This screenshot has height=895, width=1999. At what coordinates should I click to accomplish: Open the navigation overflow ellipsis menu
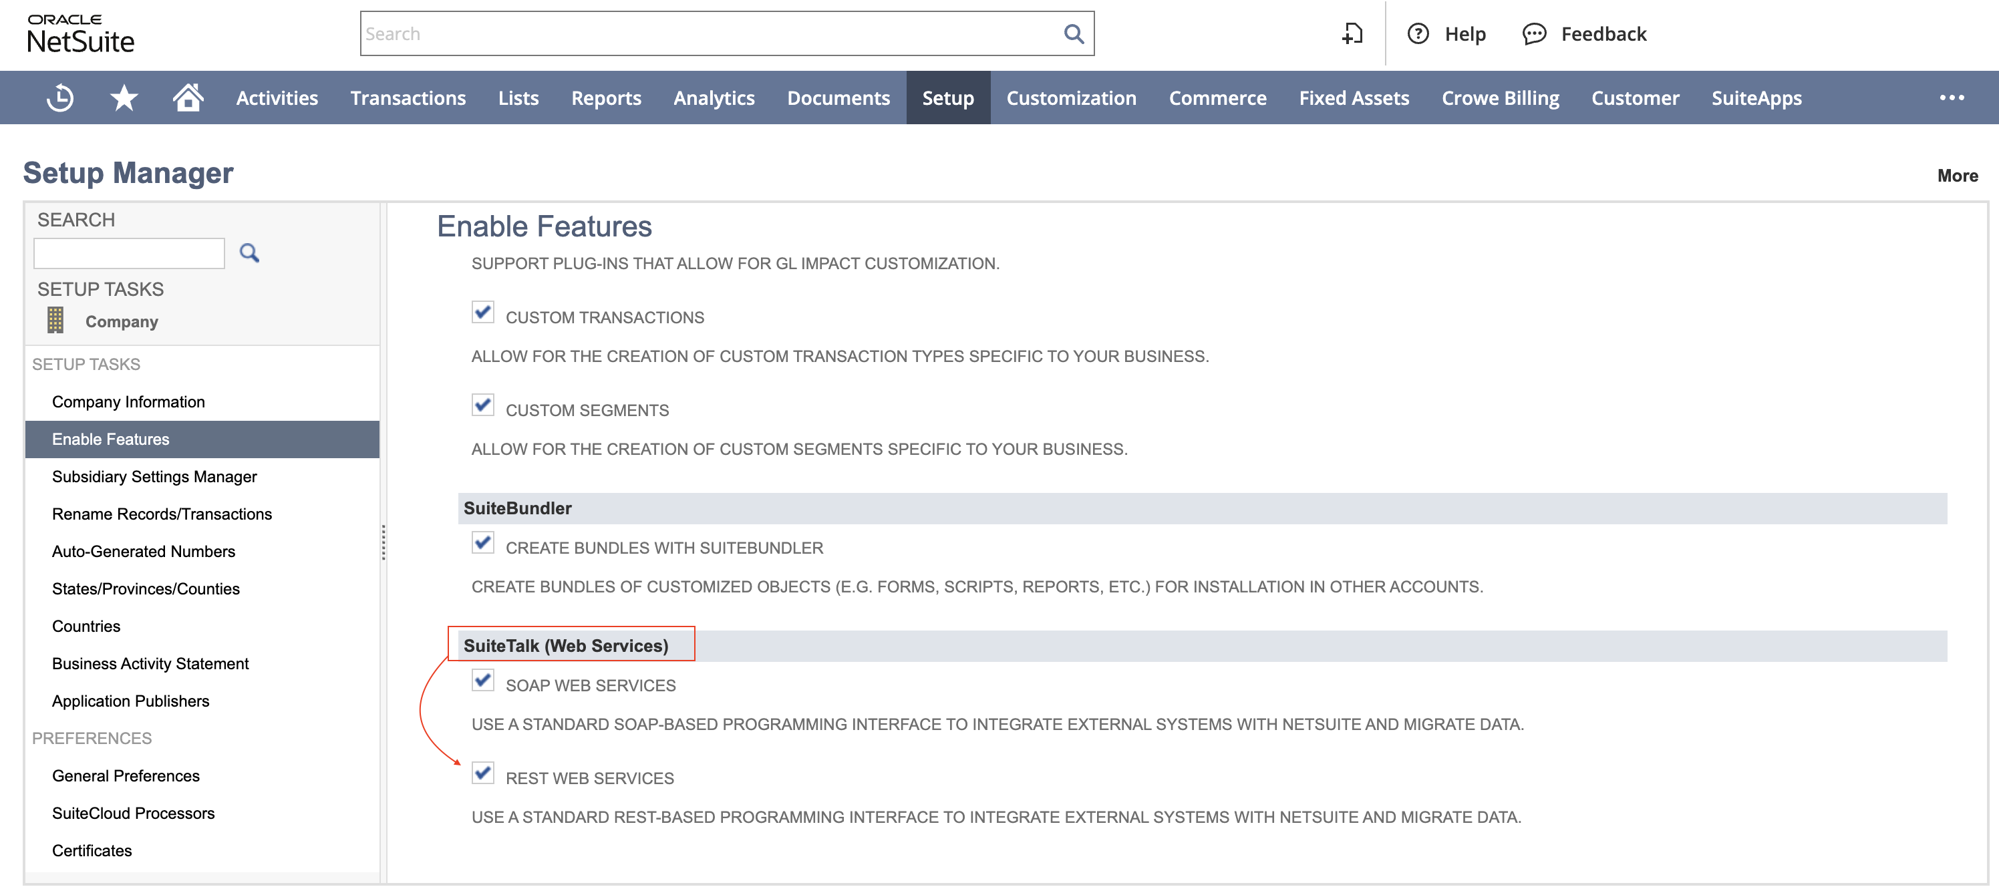click(x=1951, y=98)
